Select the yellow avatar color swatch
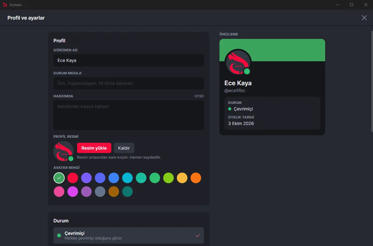 182,178
